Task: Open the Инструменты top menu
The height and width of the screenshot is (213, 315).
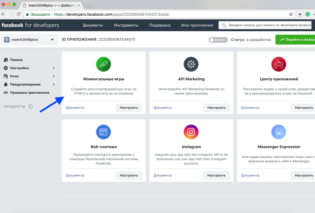Action: point(126,25)
